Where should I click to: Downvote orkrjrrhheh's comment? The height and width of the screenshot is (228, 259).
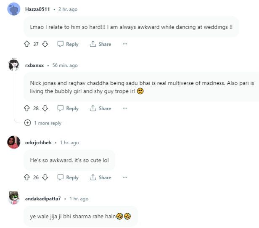pos(45,178)
